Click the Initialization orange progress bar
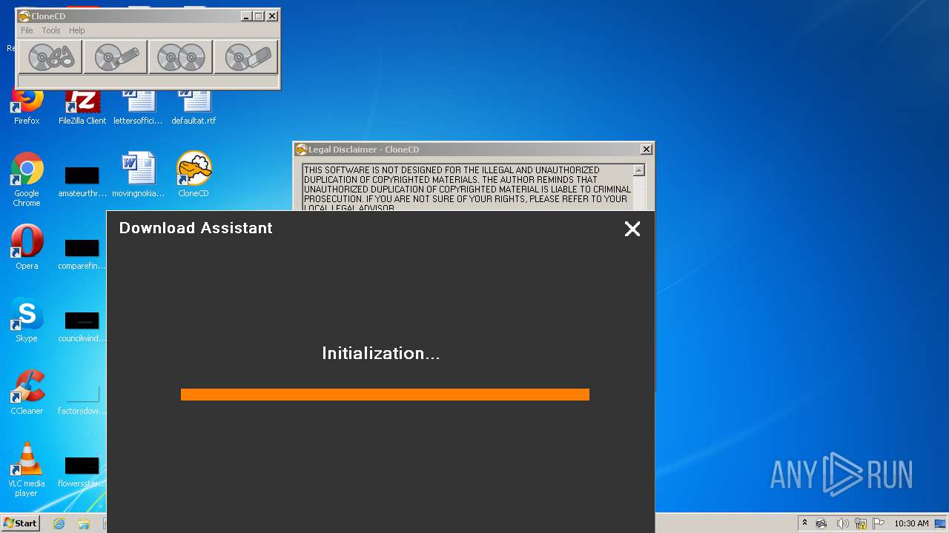949x533 pixels. pos(385,395)
